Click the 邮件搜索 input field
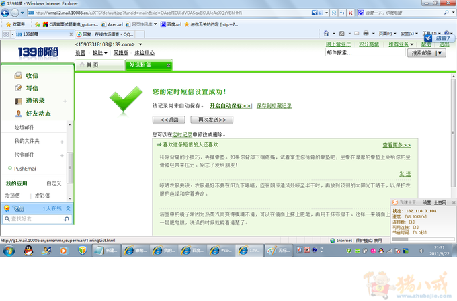This screenshot has width=457, height=301. [365, 52]
